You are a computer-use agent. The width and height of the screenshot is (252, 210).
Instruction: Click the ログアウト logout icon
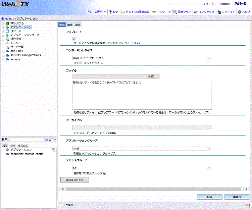pyautogui.click(x=219, y=12)
